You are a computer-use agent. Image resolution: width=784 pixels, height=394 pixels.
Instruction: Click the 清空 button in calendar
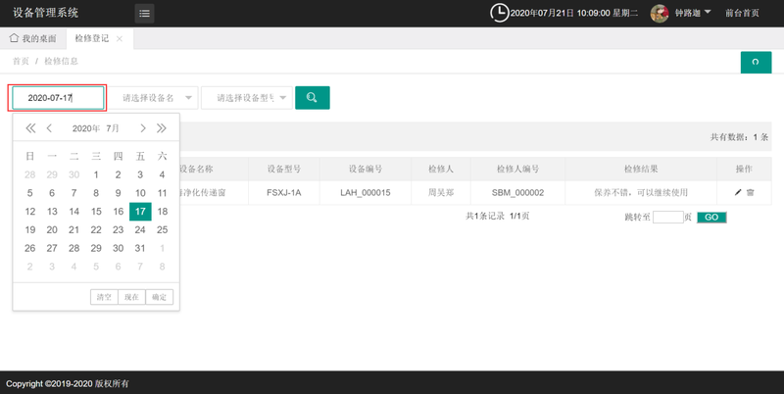click(x=104, y=297)
